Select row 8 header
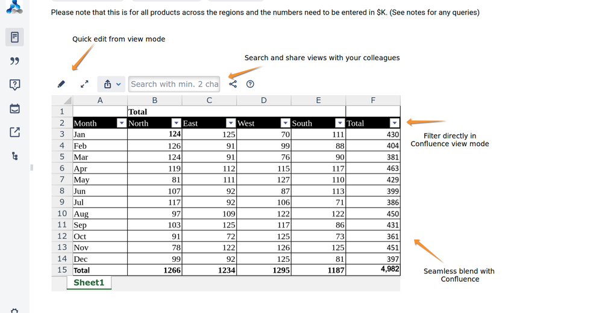The height and width of the screenshot is (313, 602). point(62,191)
